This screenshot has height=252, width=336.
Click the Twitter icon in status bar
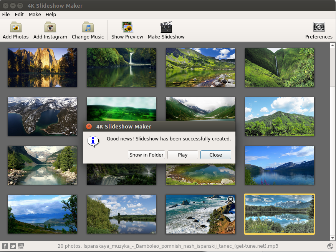click(13, 246)
